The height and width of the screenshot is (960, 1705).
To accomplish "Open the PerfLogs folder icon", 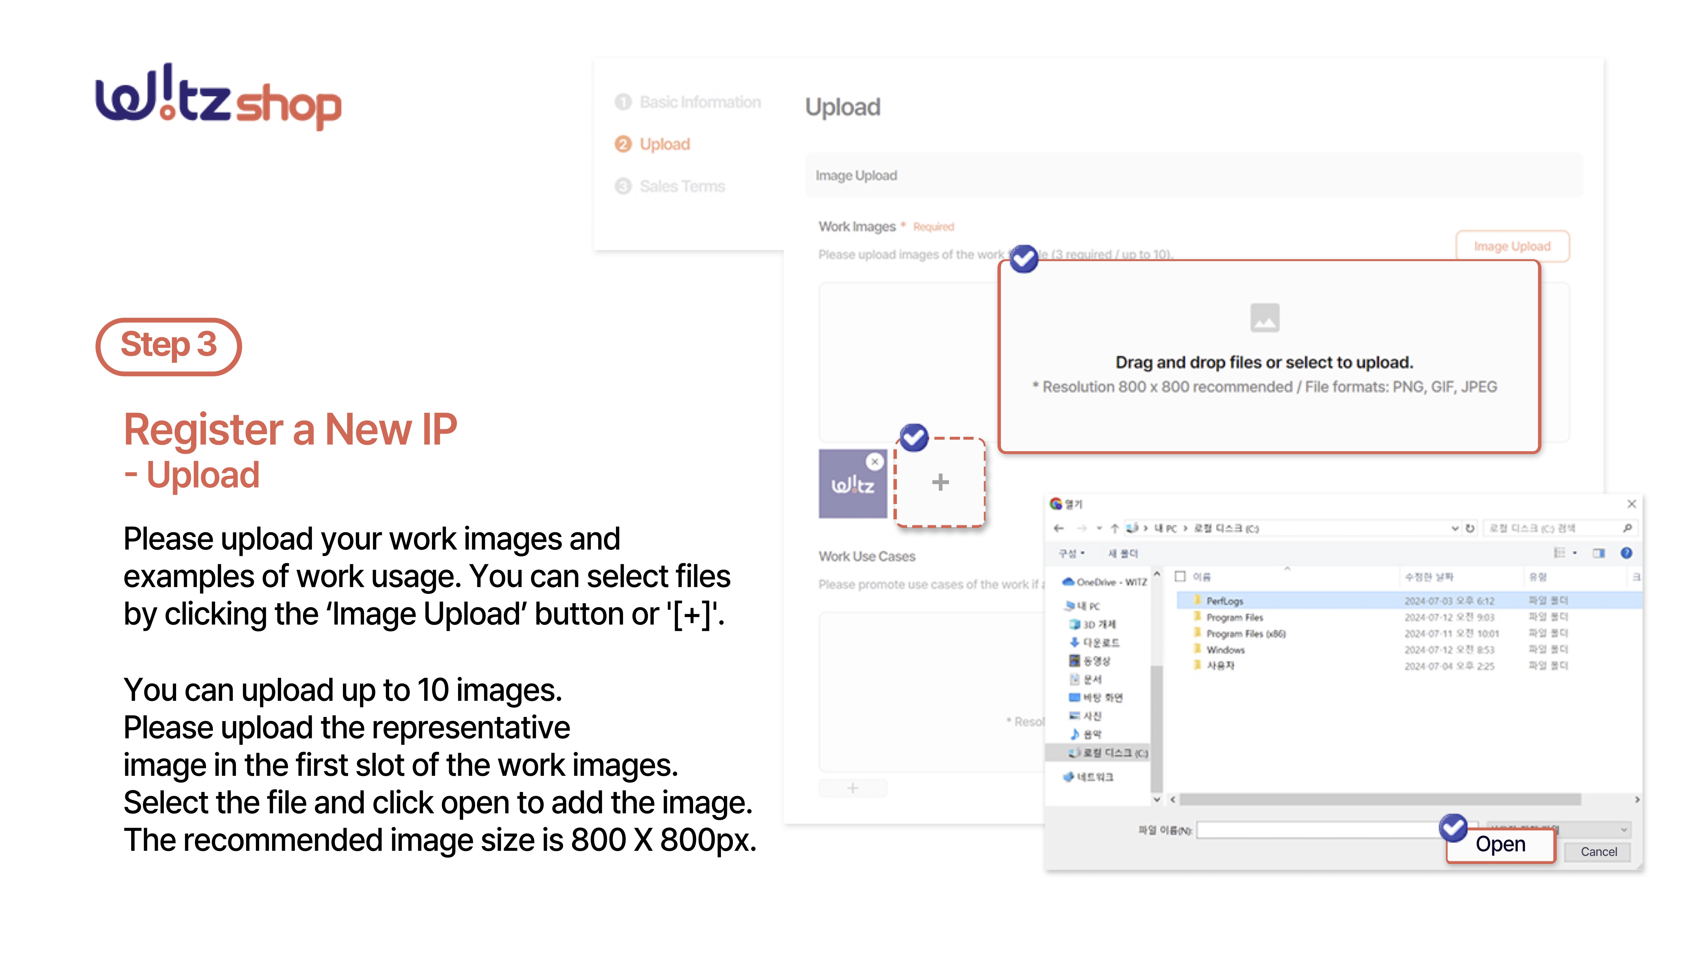I will tap(1197, 600).
